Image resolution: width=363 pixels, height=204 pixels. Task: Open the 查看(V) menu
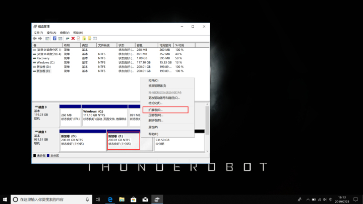tap(65, 33)
